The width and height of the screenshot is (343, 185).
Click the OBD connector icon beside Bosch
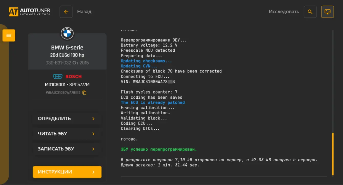pos(58,77)
